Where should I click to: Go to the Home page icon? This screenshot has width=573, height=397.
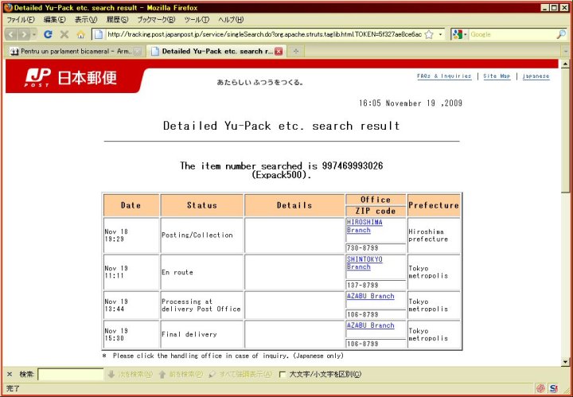pos(80,34)
